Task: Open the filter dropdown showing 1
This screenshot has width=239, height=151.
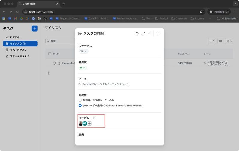Action: [x=212, y=41]
